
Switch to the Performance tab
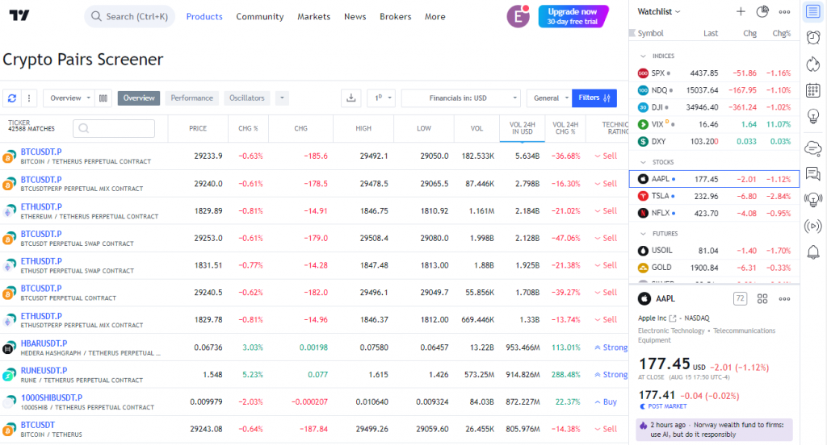click(191, 98)
